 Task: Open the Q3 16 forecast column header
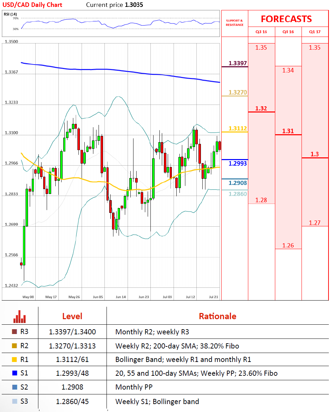pyautogui.click(x=261, y=32)
